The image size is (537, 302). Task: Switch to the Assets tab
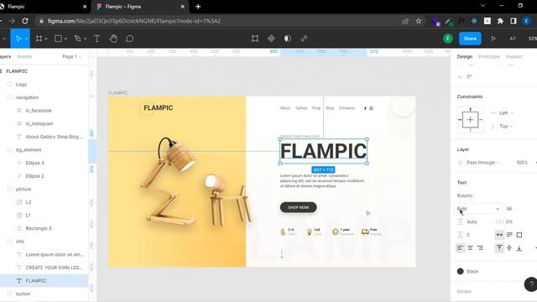24,56
